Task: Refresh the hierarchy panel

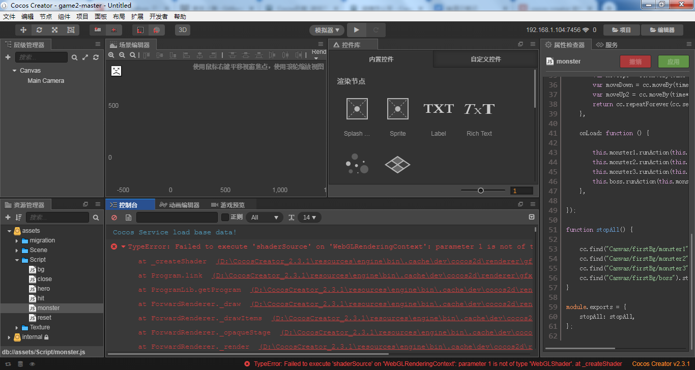Action: (x=96, y=57)
